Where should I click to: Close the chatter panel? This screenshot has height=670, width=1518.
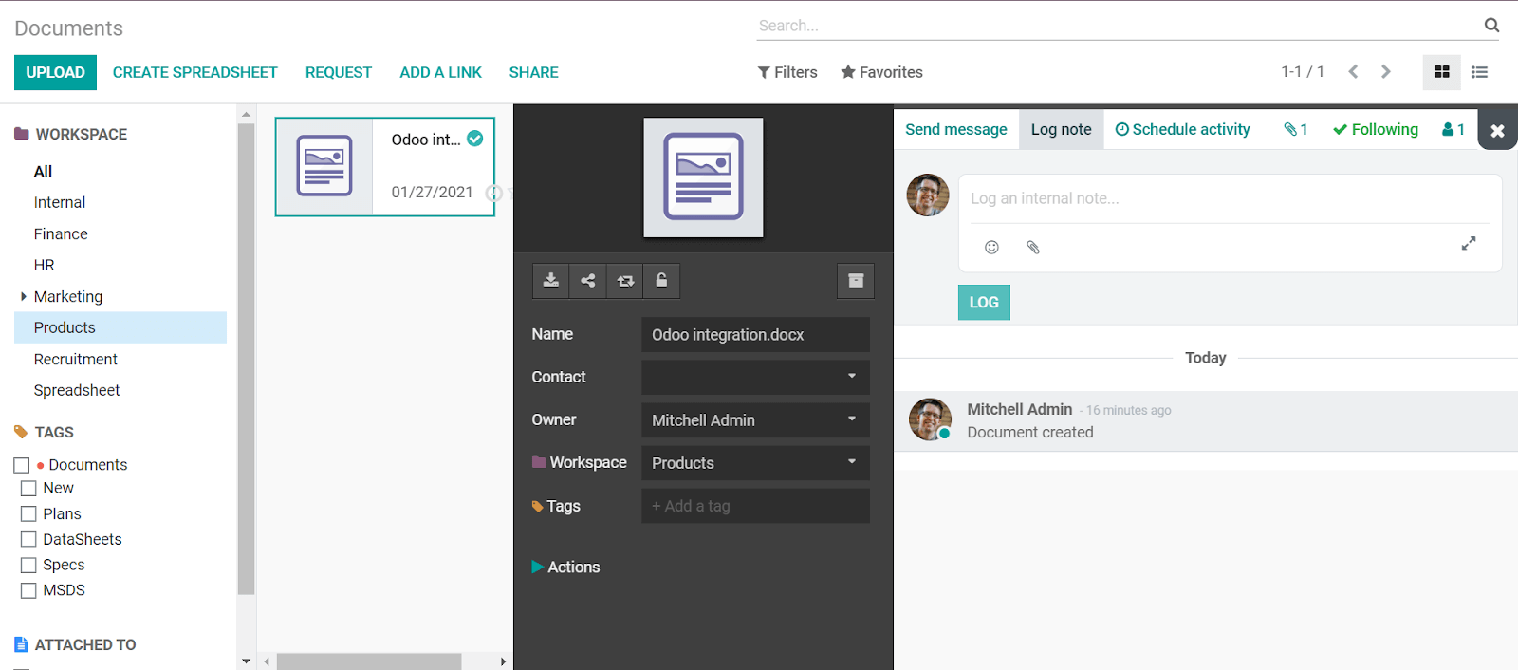click(1497, 131)
